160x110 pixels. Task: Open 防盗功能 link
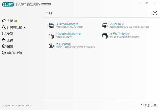[65, 44]
